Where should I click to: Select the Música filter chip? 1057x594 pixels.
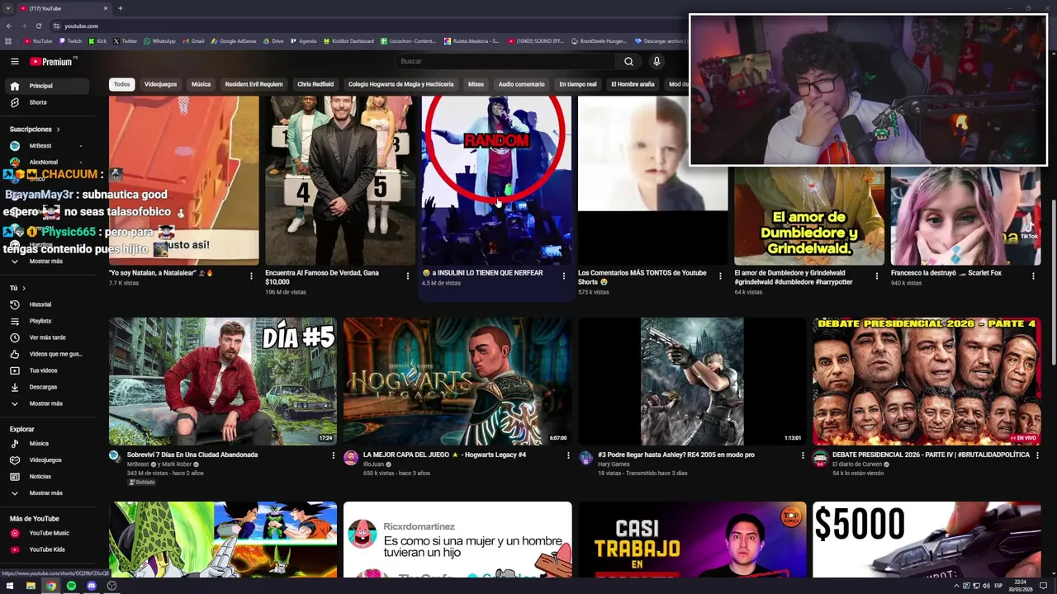[x=201, y=84]
